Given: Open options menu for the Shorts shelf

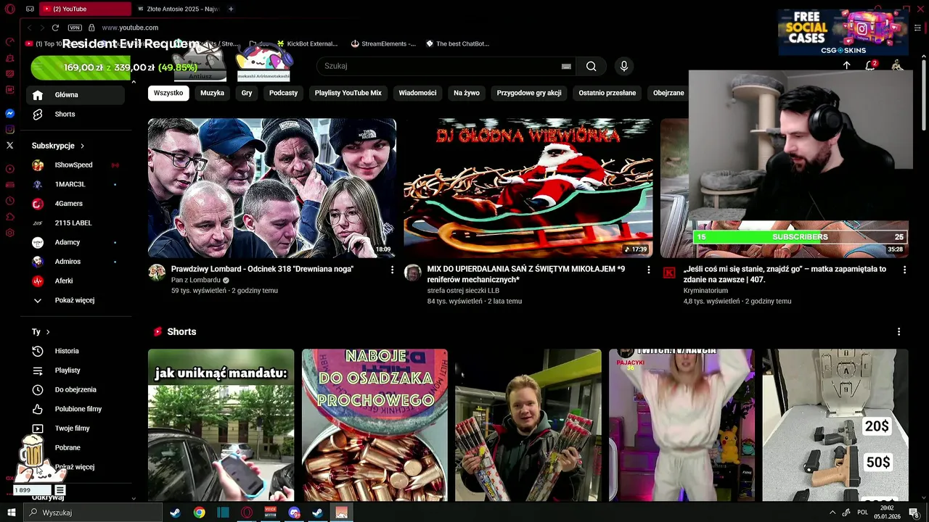Looking at the screenshot, I should 899,331.
